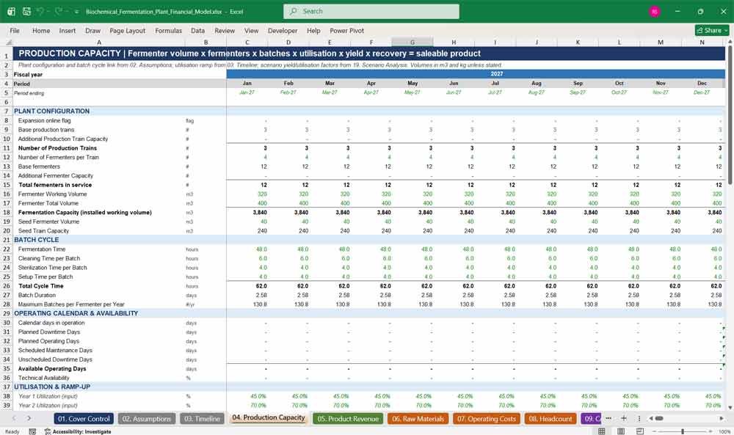Click next sheet navigation arrow
Screen dimensions: 734x435
tap(29, 418)
